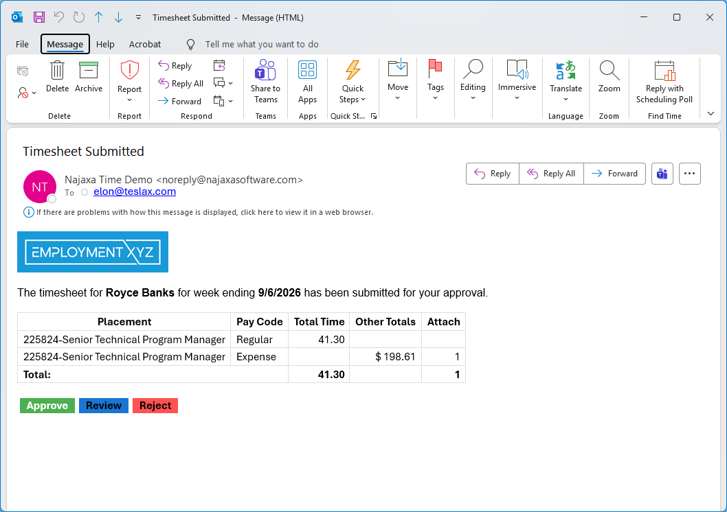Archive this message

tap(89, 77)
